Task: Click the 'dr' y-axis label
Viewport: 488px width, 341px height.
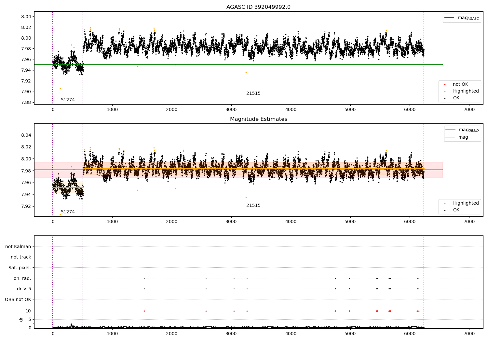Action: click(x=21, y=319)
